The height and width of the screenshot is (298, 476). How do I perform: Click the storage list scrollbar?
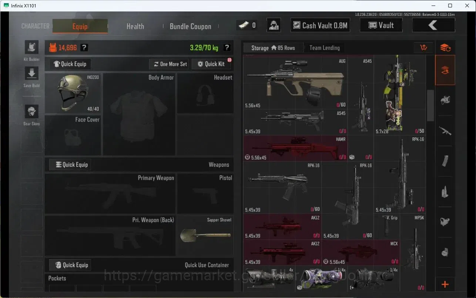coord(430,105)
